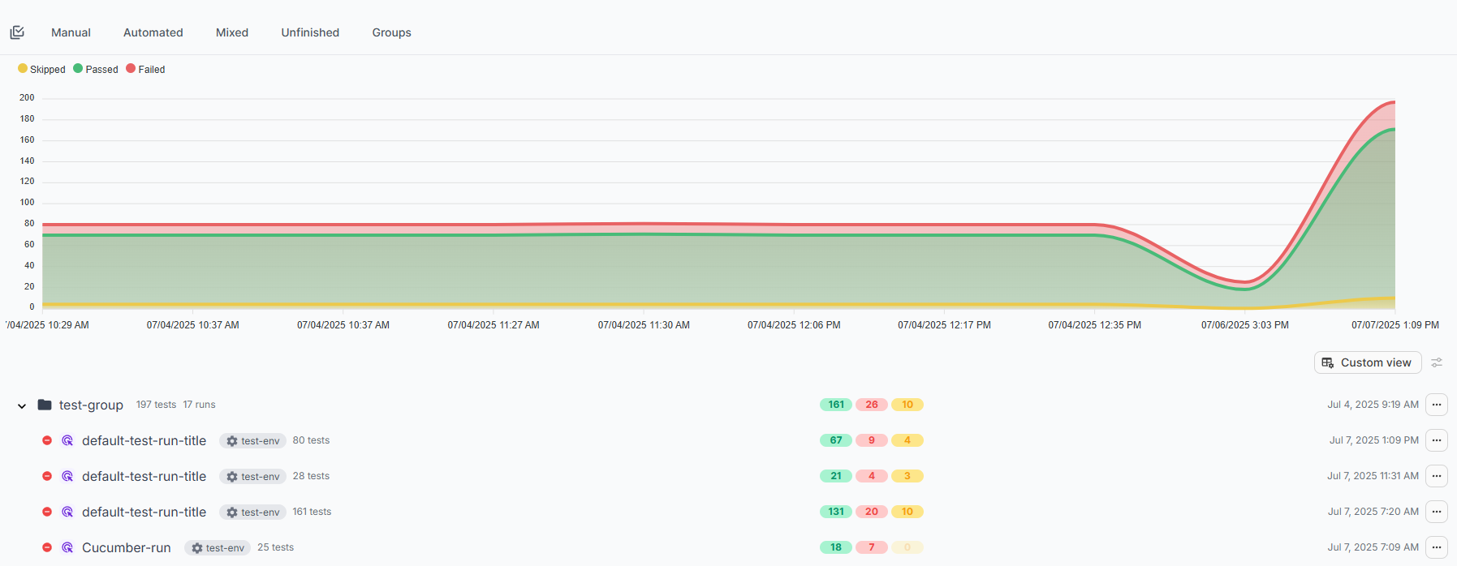This screenshot has height=566, width=1457.
Task: Collapse the test-group folder chevron
Action: point(22,405)
